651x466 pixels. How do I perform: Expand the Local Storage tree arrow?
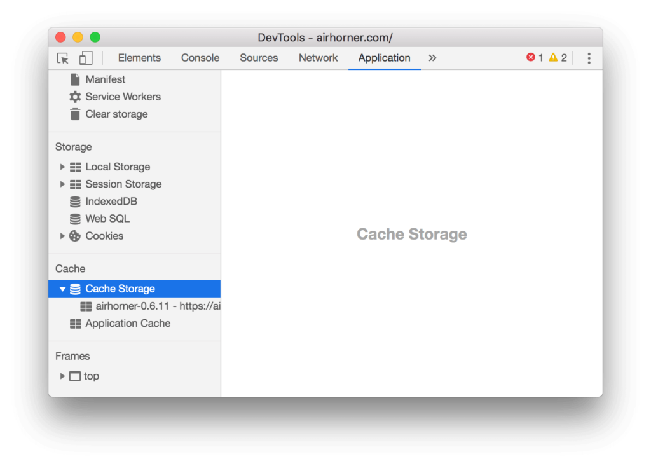coord(62,167)
